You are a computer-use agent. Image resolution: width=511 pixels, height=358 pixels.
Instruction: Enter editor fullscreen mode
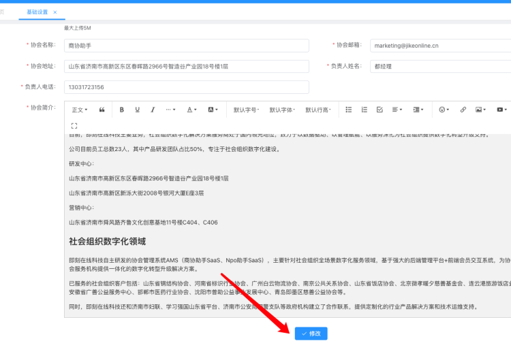(74, 125)
